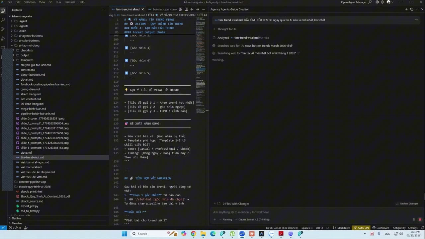Click Review Changes button
425x239 pixels.
(407, 204)
